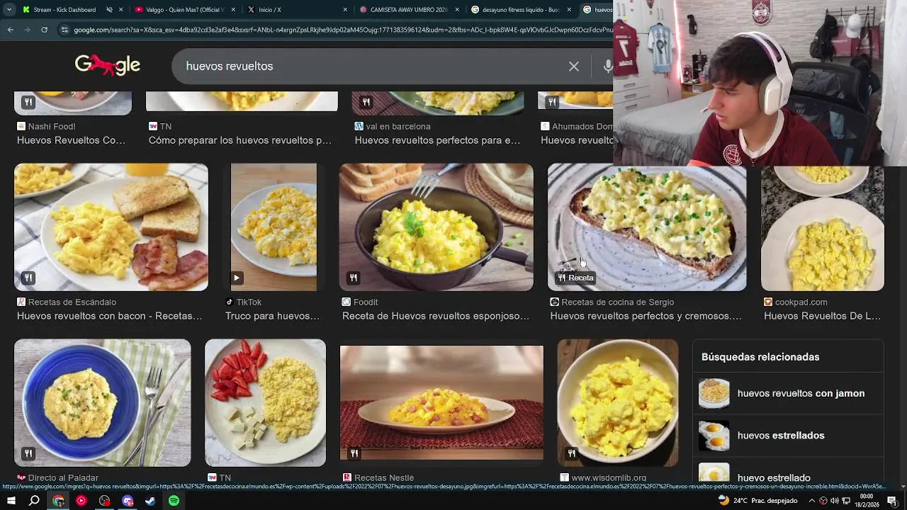The height and width of the screenshot is (510, 907).
Task: Open the TN eggs with strawberries image
Action: tap(265, 402)
